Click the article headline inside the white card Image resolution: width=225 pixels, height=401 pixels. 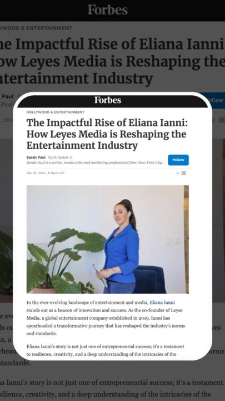click(107, 134)
